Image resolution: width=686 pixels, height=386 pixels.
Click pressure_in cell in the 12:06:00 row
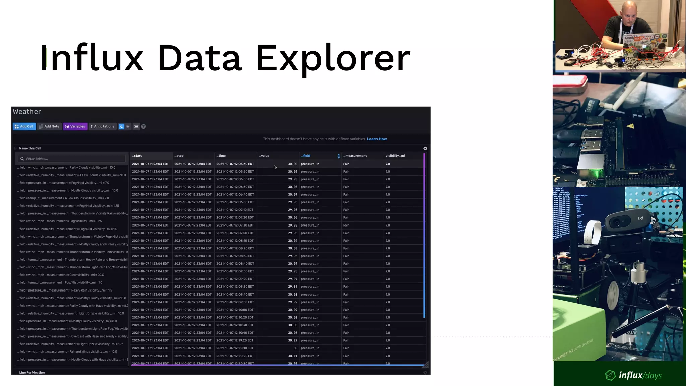tap(320, 179)
